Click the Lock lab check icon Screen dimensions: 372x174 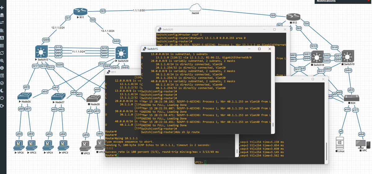pyautogui.click(x=2, y=83)
